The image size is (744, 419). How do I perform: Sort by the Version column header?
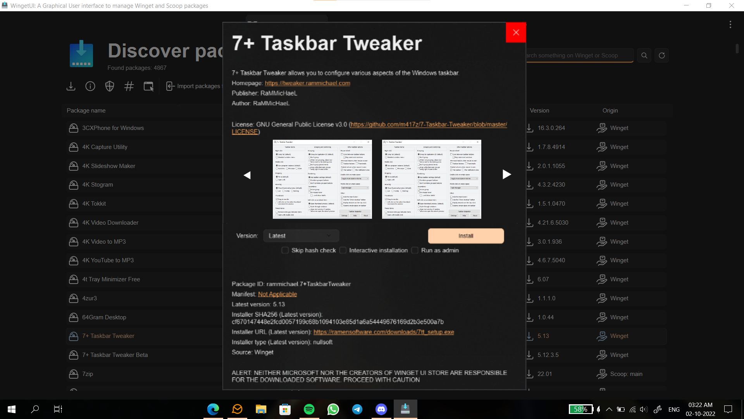539,111
